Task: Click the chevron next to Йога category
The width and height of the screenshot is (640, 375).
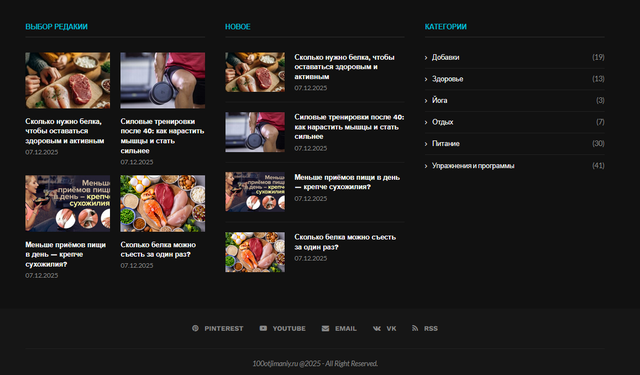Action: pyautogui.click(x=426, y=101)
